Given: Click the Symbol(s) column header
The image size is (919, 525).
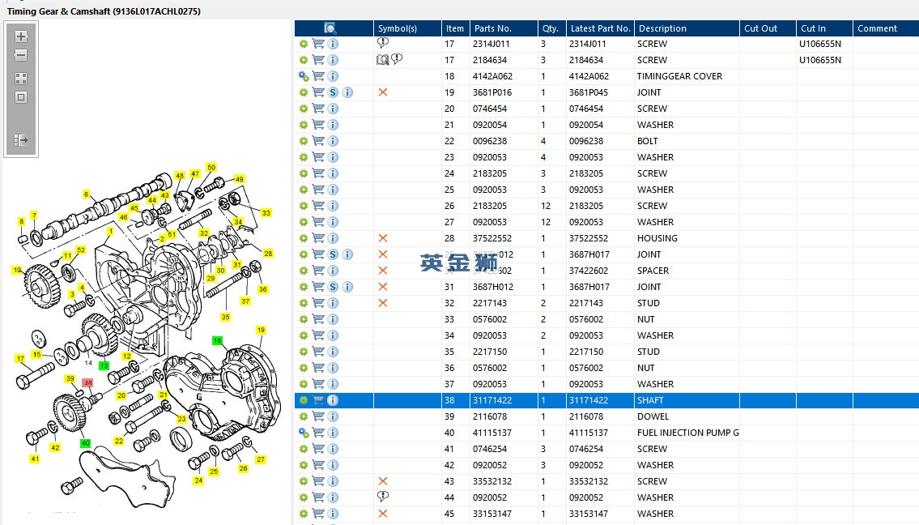Looking at the screenshot, I should [407, 28].
